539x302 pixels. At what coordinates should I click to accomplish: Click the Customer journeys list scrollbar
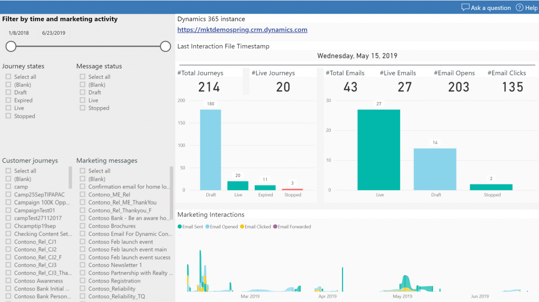pos(71,178)
